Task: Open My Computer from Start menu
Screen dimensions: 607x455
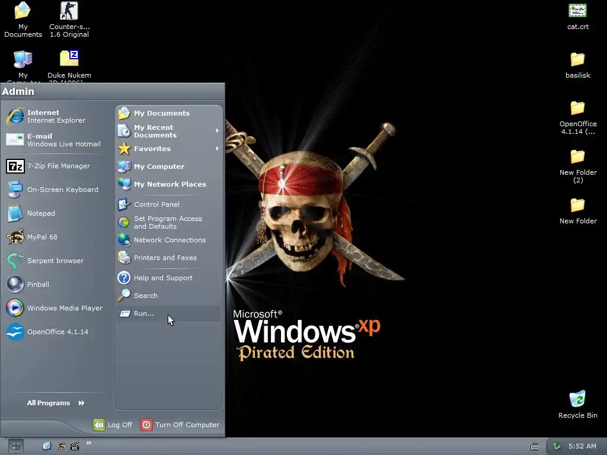Action: (169, 166)
